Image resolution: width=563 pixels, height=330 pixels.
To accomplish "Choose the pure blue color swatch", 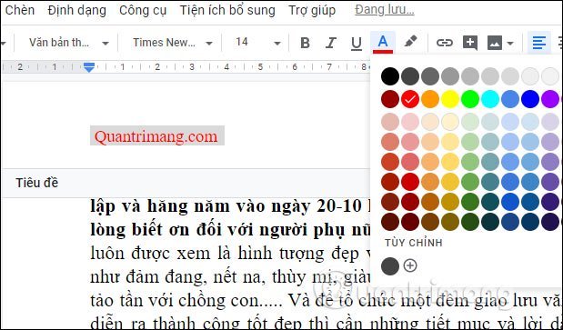I will pos(530,99).
